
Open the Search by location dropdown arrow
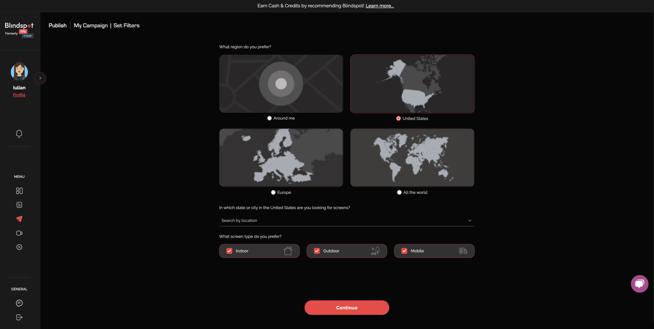click(469, 220)
